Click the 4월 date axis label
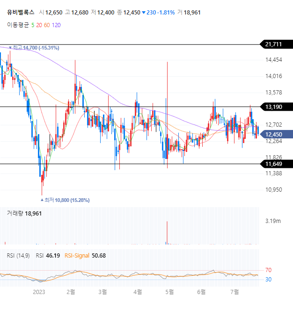The height and width of the screenshot is (309, 293). pos(138,292)
